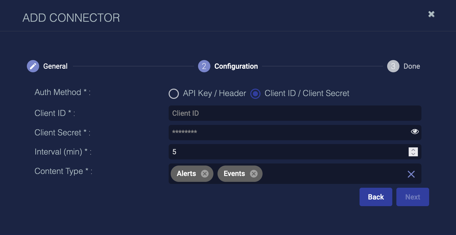Viewport: 456px width, 235px height.
Task: Click the Client ID input field
Action: tap(294, 113)
